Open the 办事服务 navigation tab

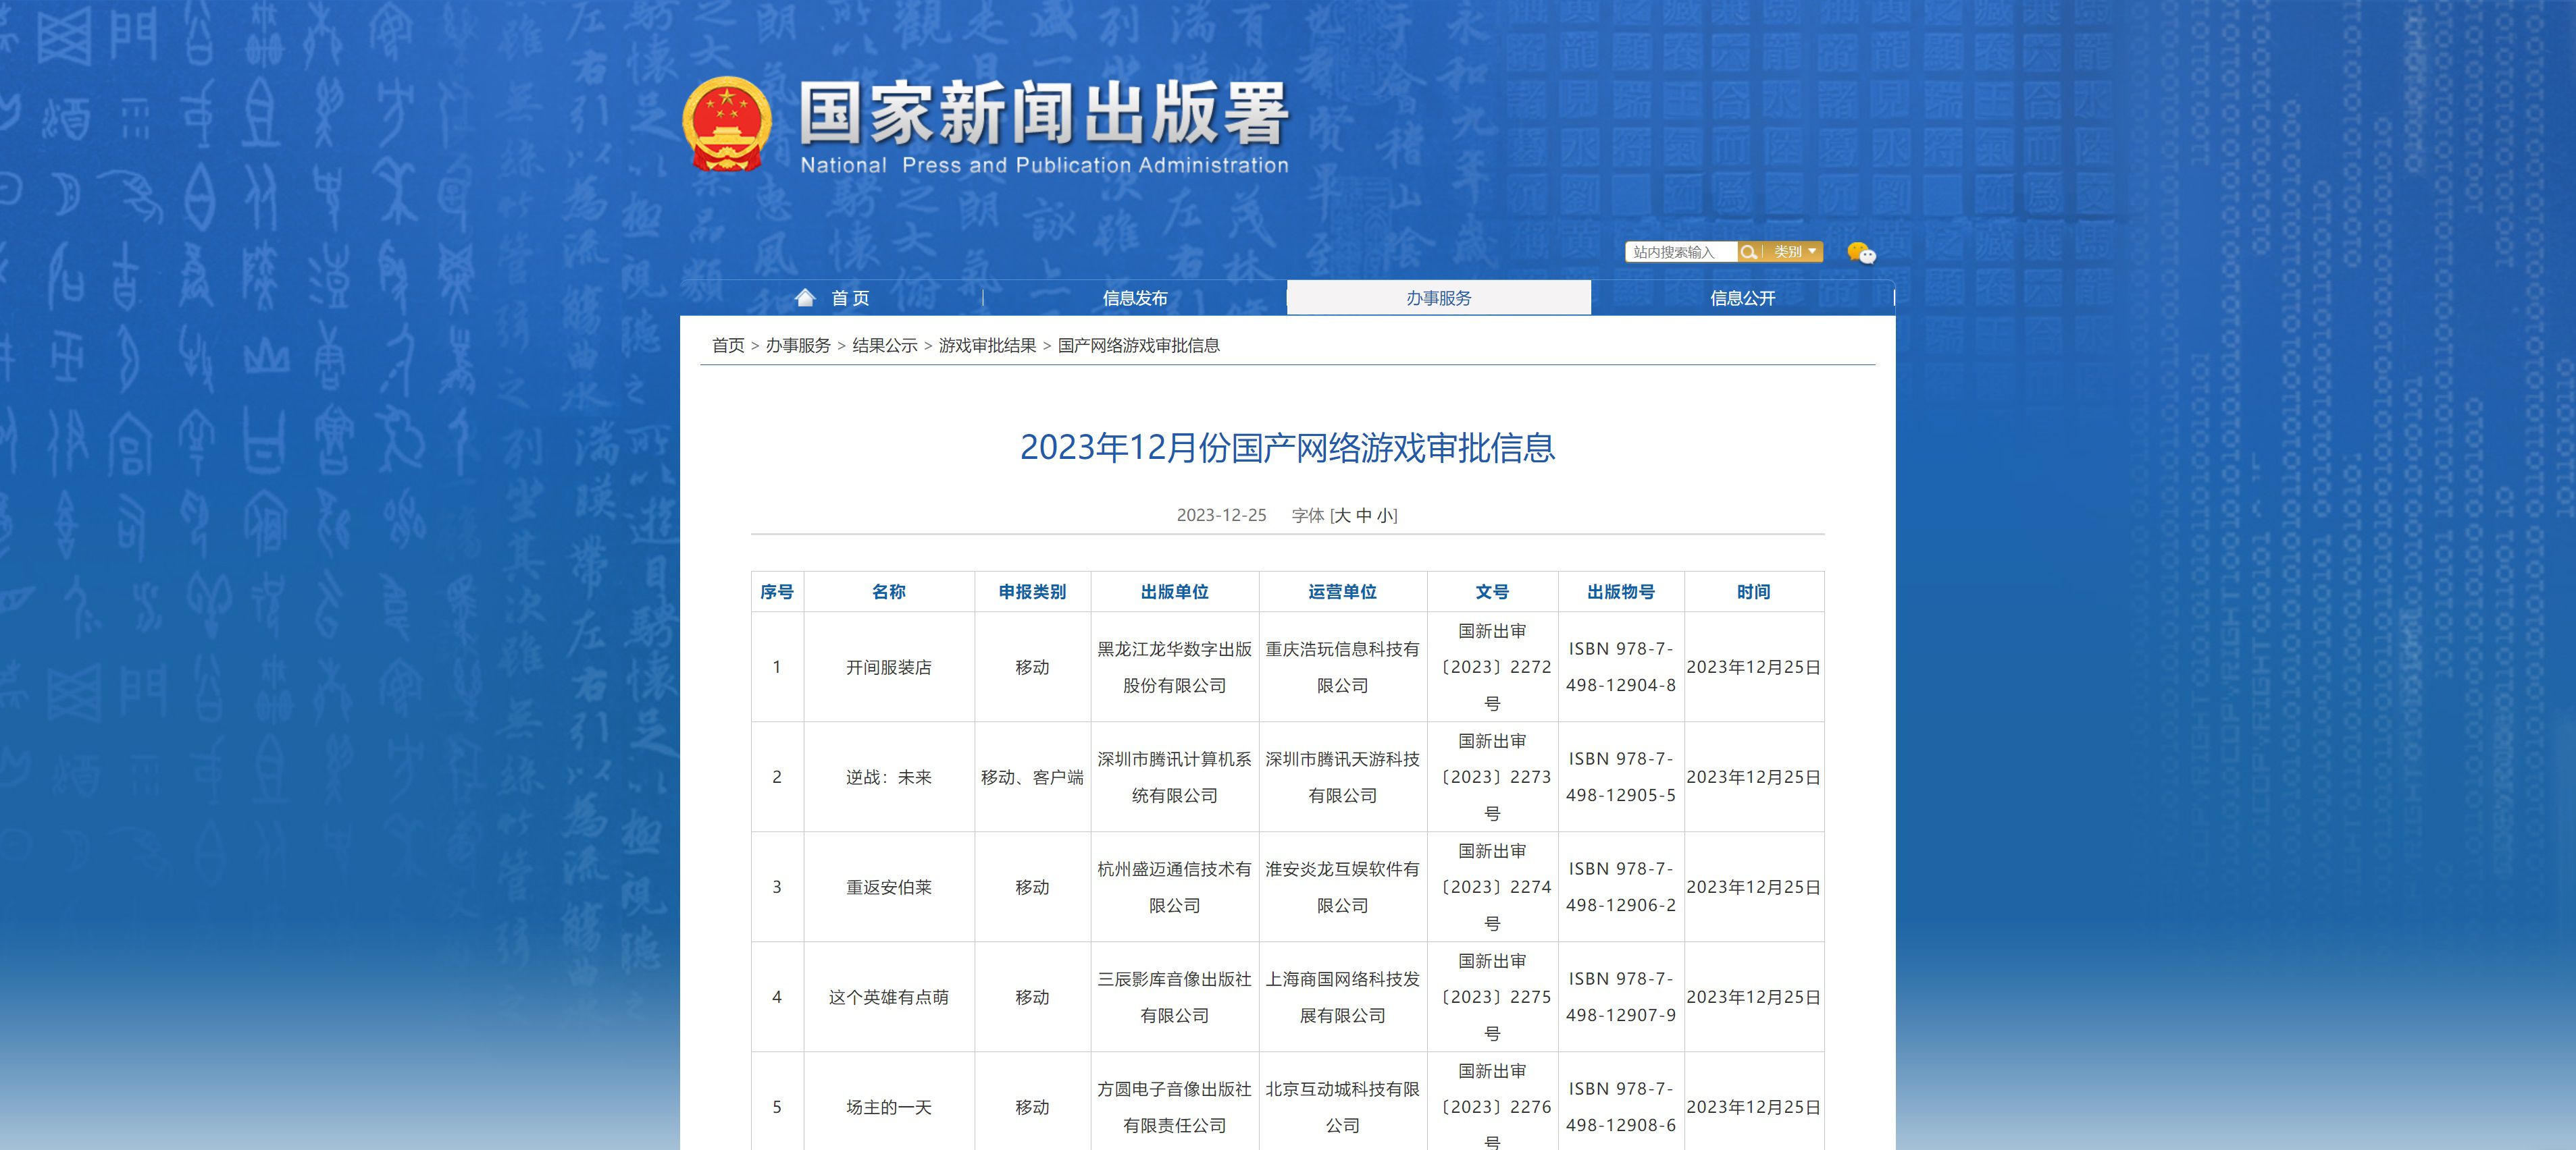tap(1438, 298)
